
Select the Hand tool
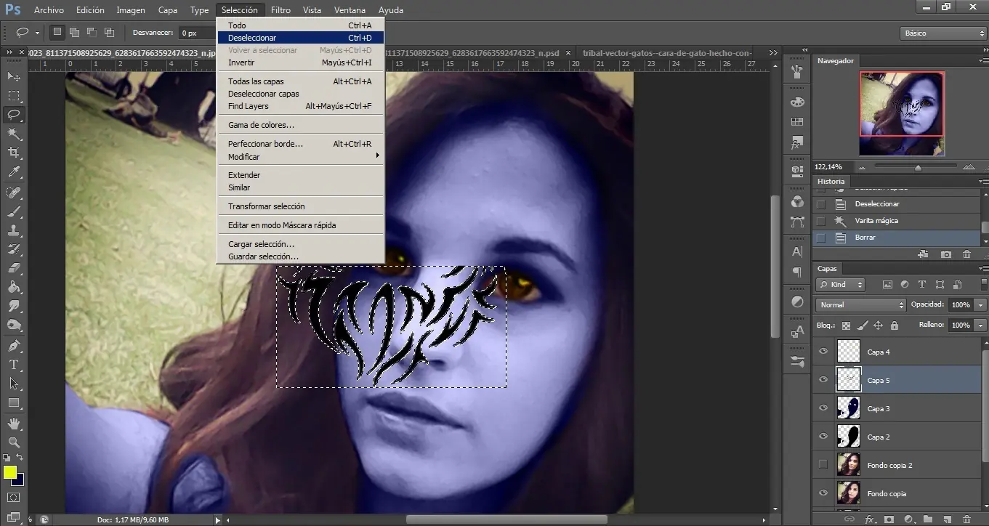(14, 423)
